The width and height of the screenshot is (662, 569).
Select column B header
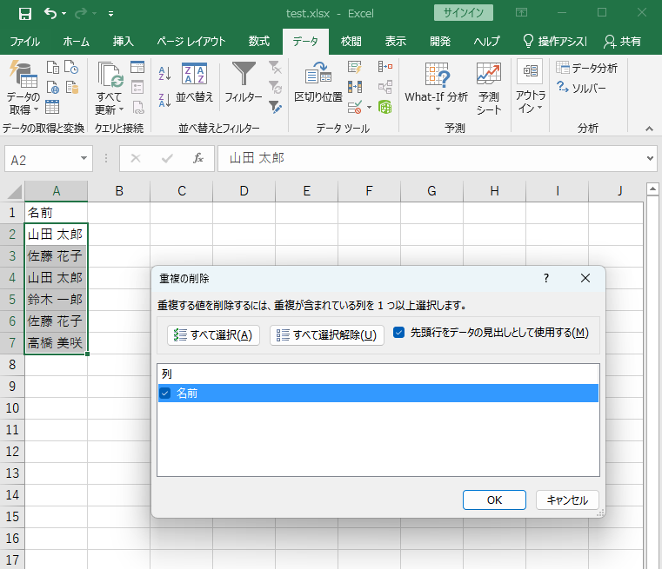119,191
